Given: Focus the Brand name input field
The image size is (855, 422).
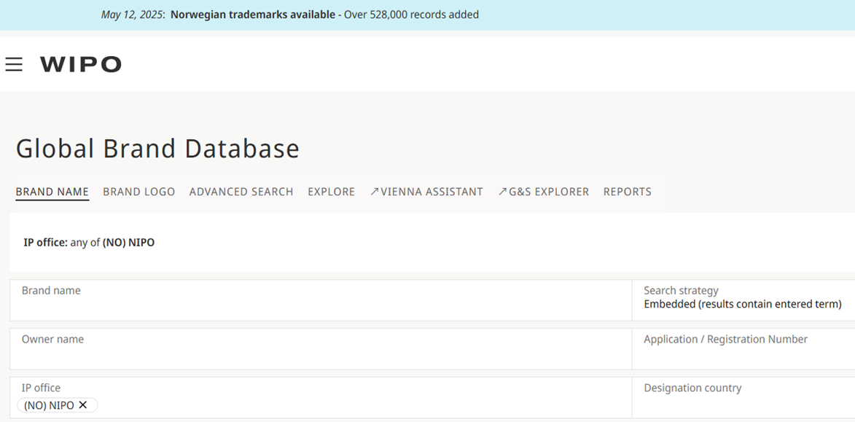Looking at the screenshot, I should pos(321,306).
